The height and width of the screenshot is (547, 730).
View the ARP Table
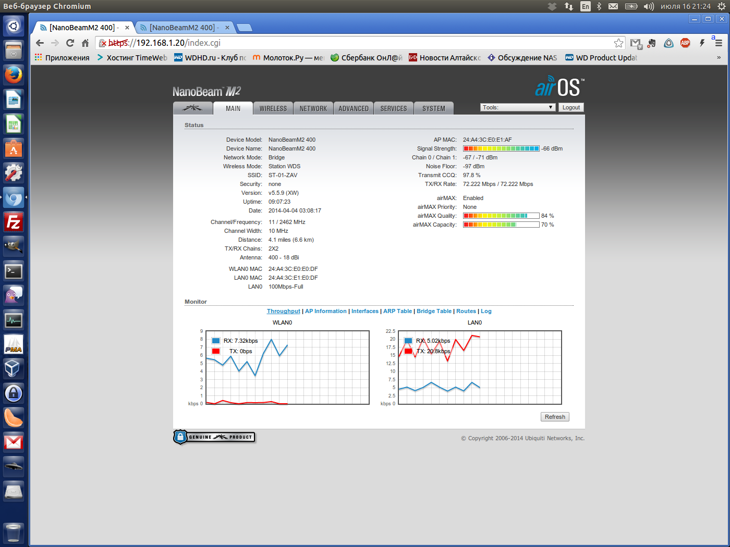pyautogui.click(x=397, y=311)
